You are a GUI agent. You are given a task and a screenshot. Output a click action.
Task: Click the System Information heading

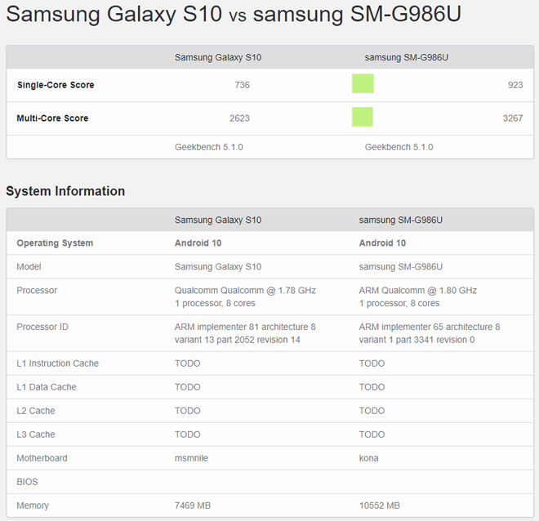65,191
